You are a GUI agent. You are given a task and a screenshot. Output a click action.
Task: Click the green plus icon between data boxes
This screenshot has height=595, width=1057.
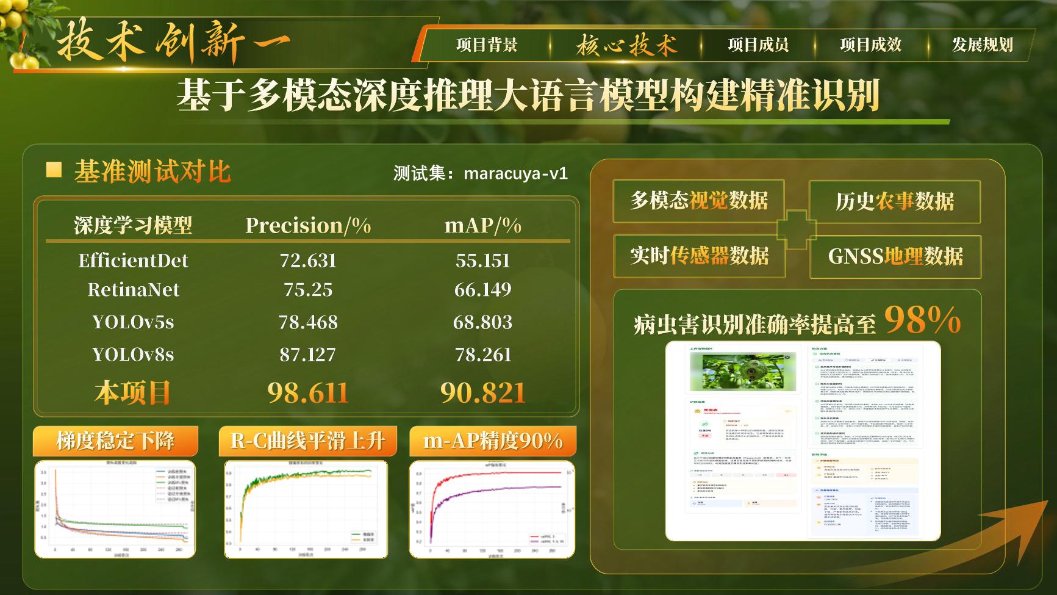797,229
